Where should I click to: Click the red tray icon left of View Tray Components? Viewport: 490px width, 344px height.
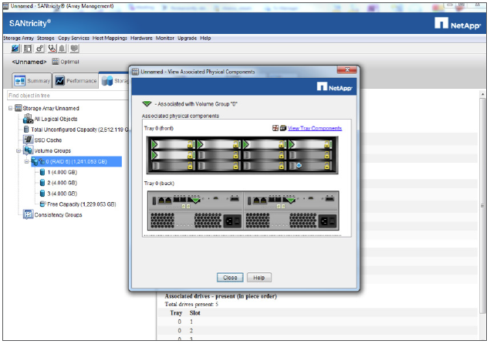[275, 128]
